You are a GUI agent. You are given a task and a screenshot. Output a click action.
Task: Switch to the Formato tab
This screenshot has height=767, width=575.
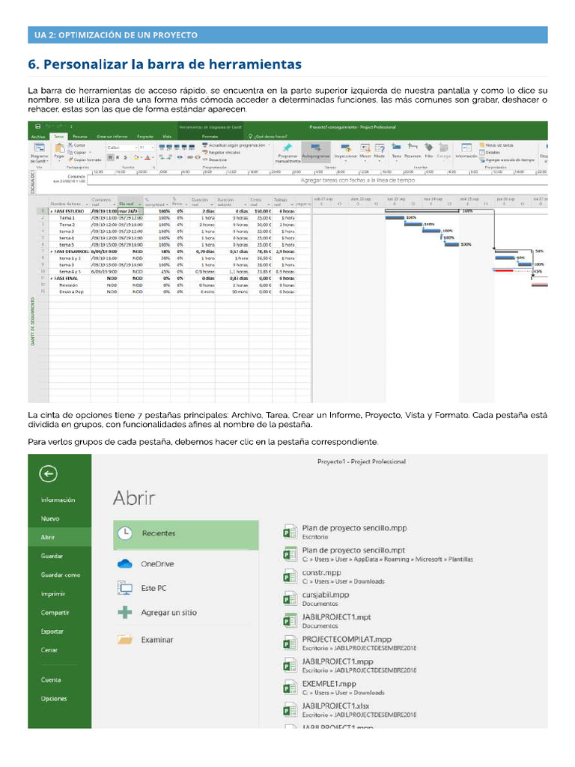coord(210,136)
